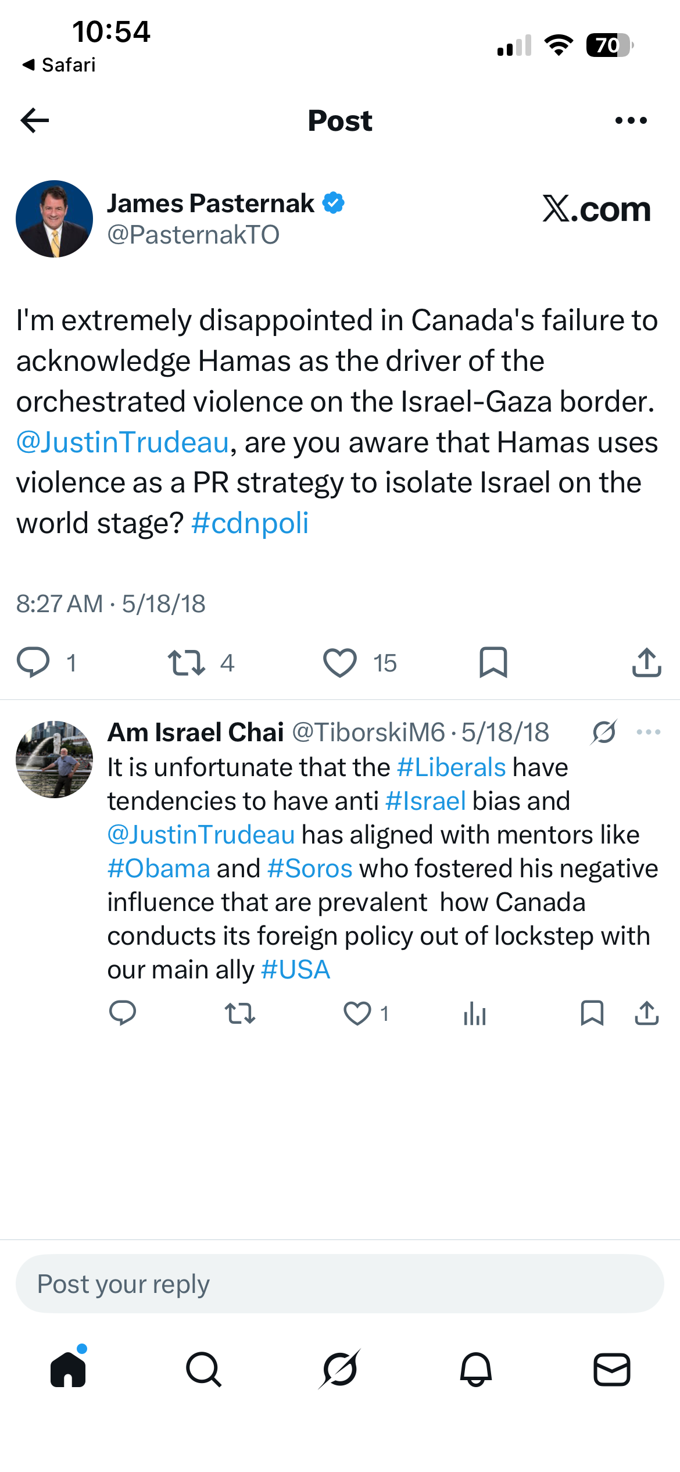Open the Home tab in the bottom bar
The height and width of the screenshot is (1472, 680).
[x=69, y=1369]
